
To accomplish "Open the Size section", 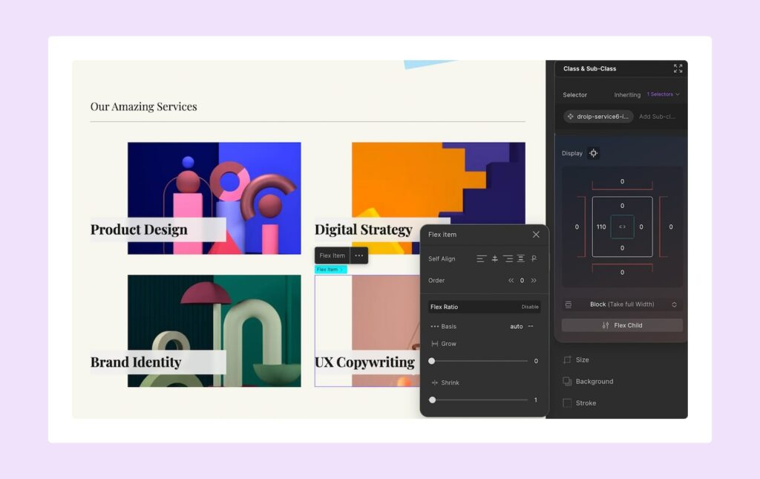I will coord(582,360).
